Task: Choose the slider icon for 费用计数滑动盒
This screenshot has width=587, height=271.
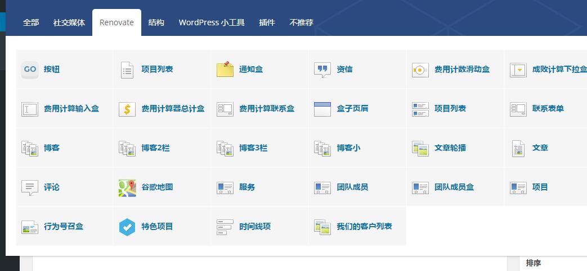Action: point(420,70)
